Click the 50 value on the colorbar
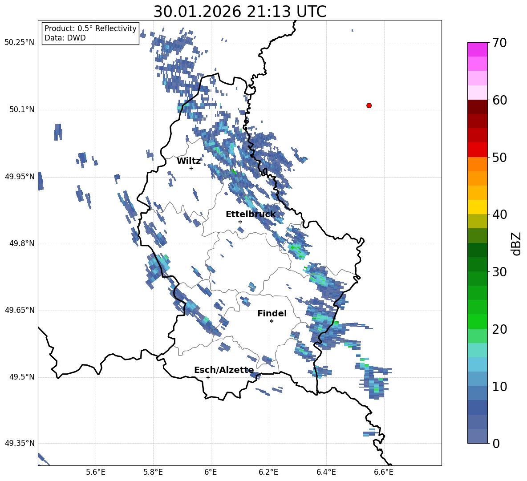This screenshot has height=481, width=527. (499, 158)
